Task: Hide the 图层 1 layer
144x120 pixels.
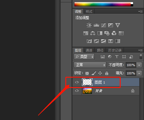Action: (77, 82)
